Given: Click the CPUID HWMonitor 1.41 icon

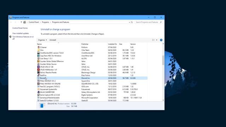Looking at the screenshot, I should [38, 70].
